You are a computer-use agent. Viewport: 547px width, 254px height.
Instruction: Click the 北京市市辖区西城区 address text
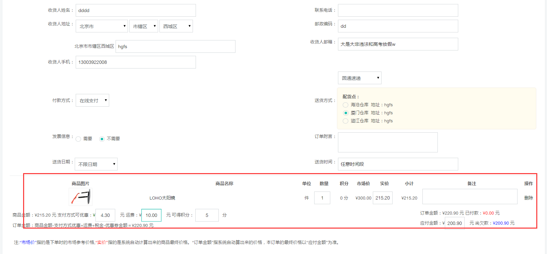[94, 46]
